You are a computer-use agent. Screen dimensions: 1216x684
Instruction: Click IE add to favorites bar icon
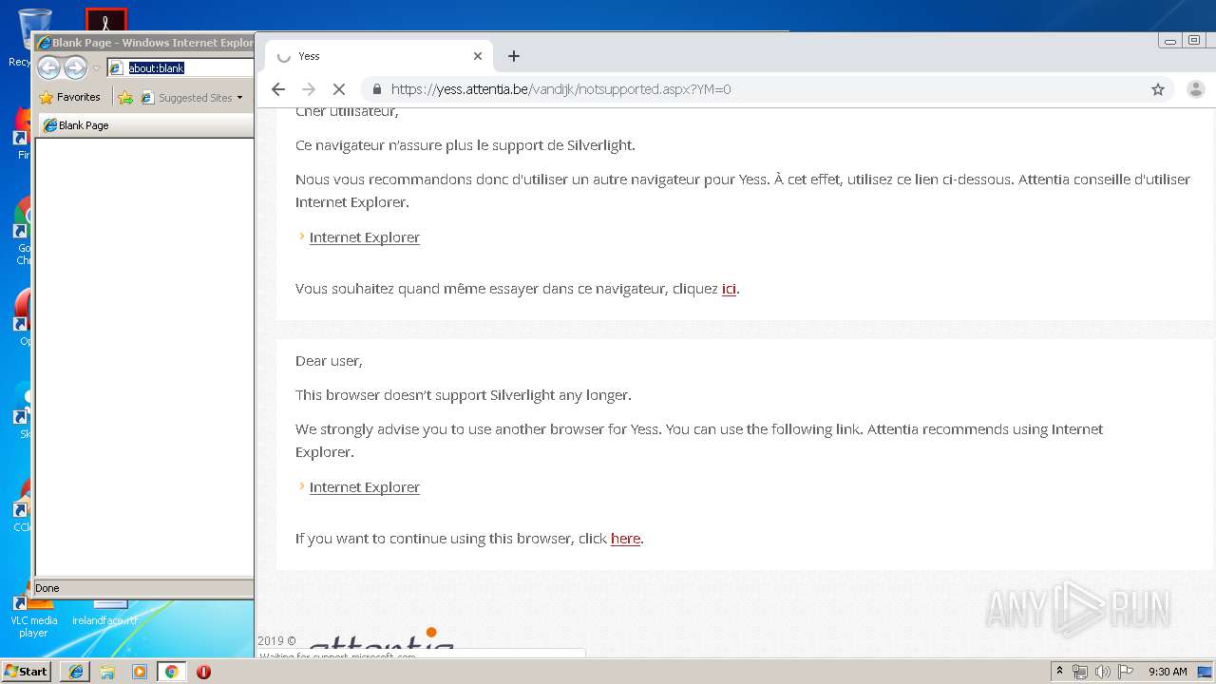pos(125,98)
